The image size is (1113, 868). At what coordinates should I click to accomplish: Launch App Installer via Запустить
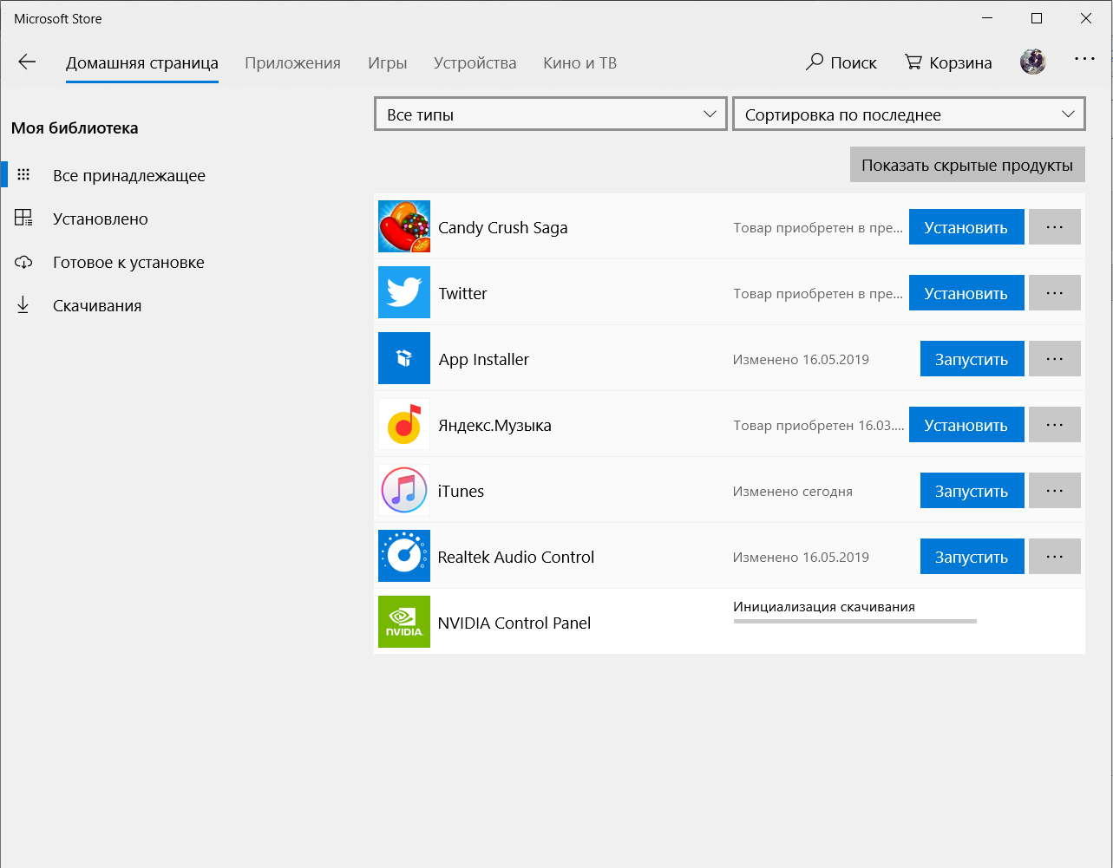972,359
